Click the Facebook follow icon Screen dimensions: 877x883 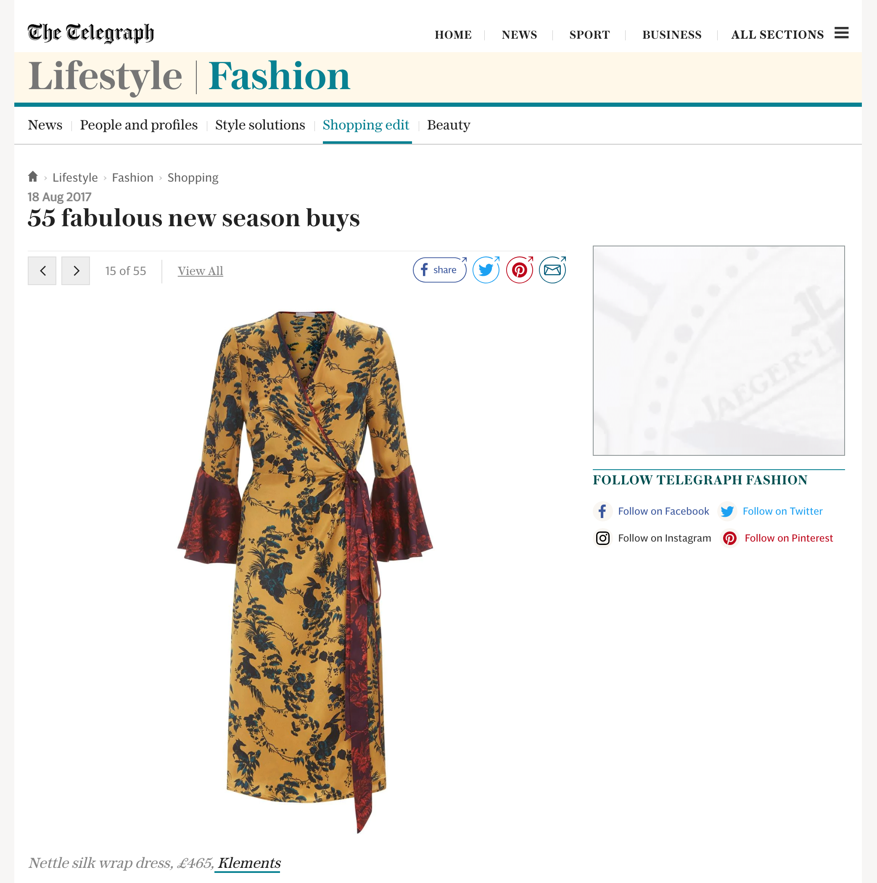click(x=603, y=511)
